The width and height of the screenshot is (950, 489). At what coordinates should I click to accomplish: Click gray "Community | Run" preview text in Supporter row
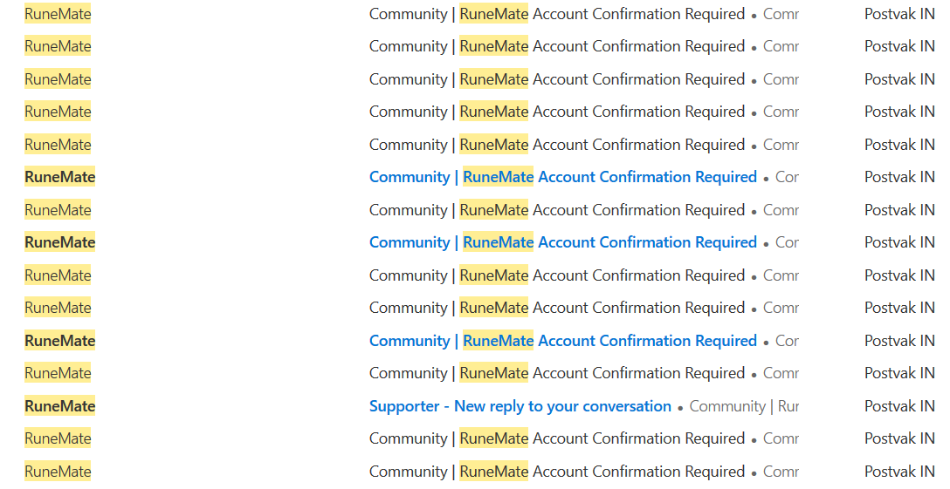[x=743, y=406]
